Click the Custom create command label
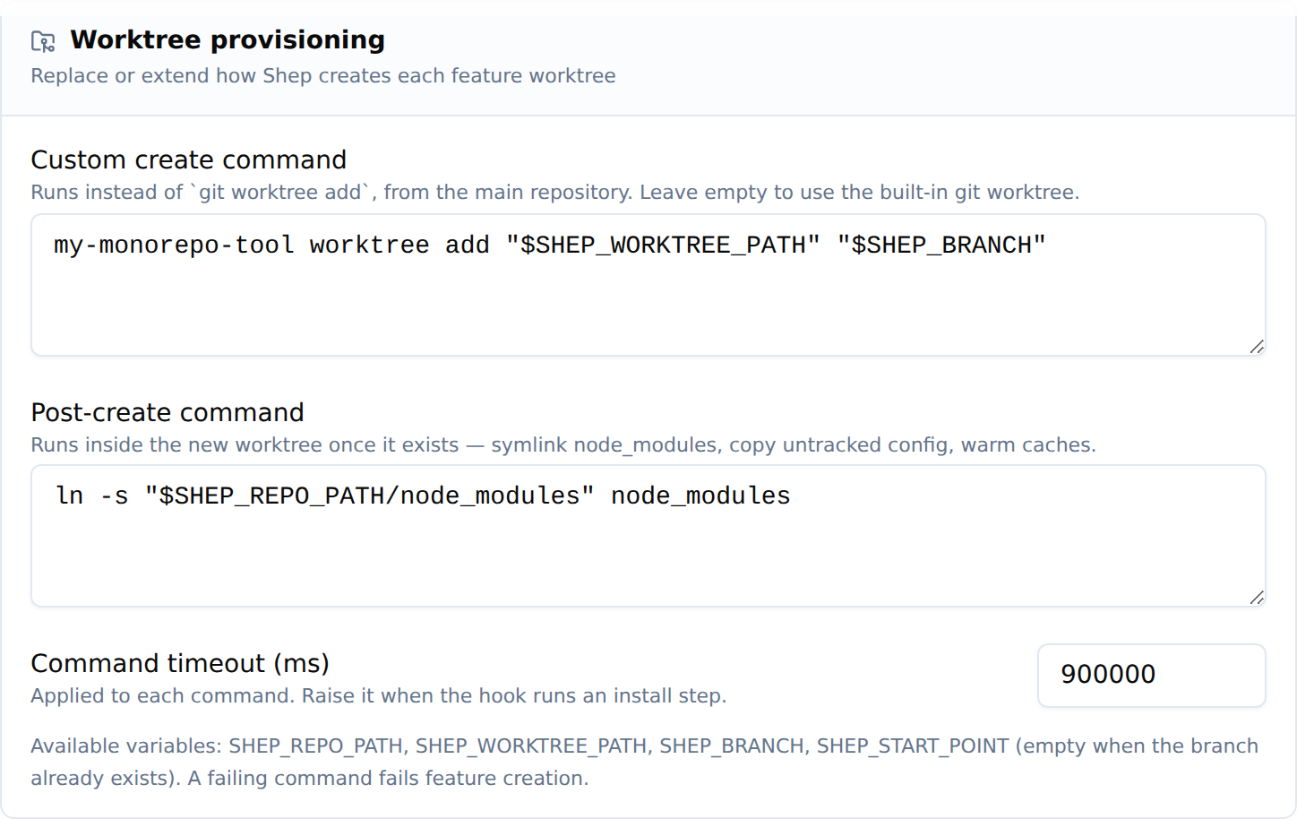Image resolution: width=1297 pixels, height=819 pixels. (188, 160)
